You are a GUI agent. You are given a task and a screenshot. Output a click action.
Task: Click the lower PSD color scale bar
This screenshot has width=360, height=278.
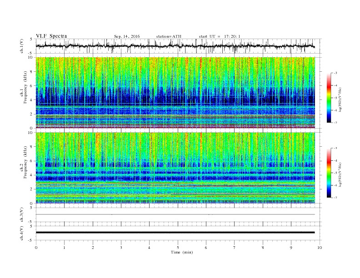point(329,173)
